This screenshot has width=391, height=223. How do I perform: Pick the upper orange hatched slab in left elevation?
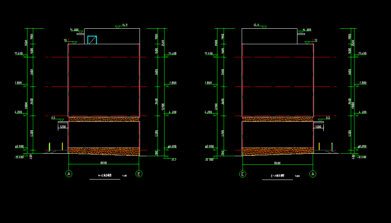[x=104, y=119]
